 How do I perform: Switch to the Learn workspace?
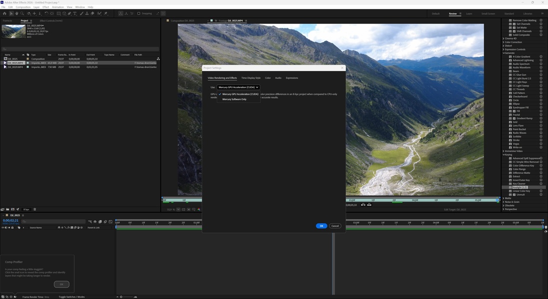469,13
